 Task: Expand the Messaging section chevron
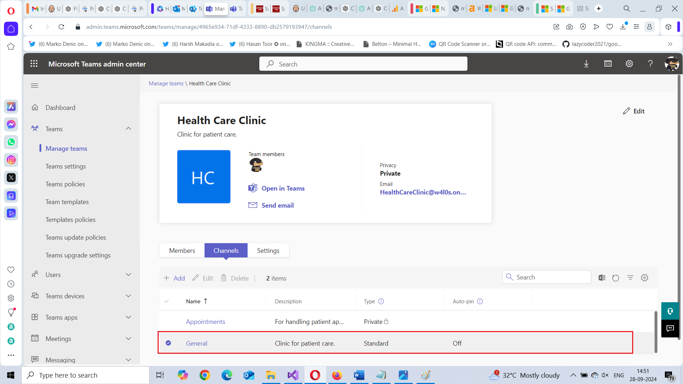tap(128, 360)
